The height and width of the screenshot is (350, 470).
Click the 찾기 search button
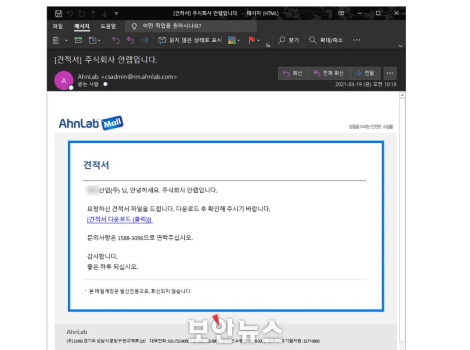[289, 40]
